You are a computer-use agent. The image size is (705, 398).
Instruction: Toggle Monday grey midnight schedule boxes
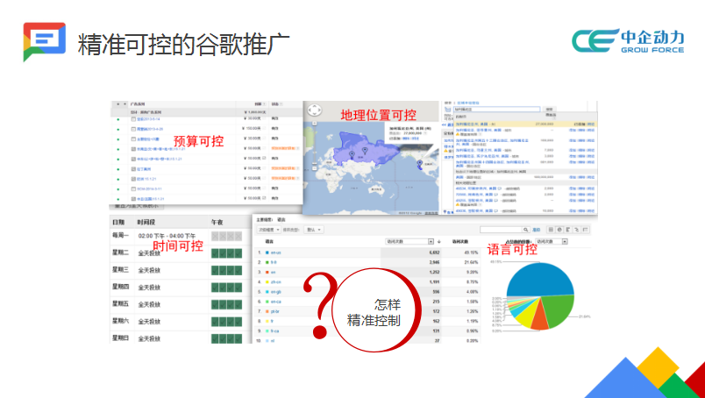(226, 236)
